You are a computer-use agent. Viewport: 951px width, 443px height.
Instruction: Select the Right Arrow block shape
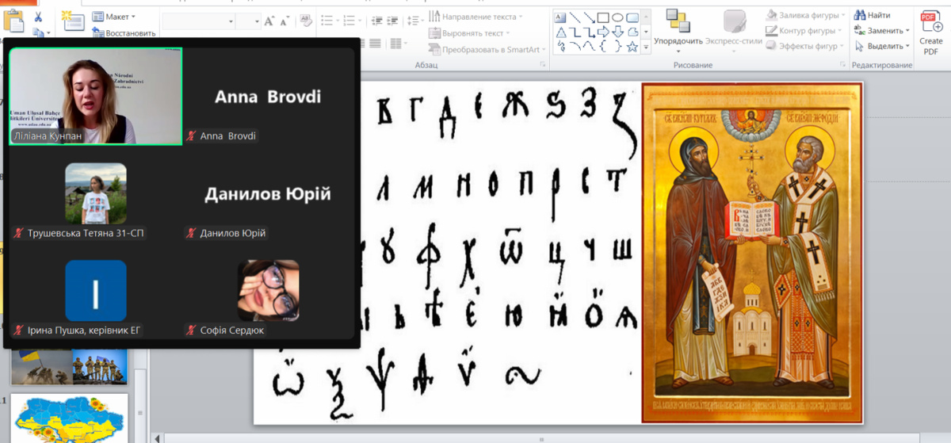[603, 32]
